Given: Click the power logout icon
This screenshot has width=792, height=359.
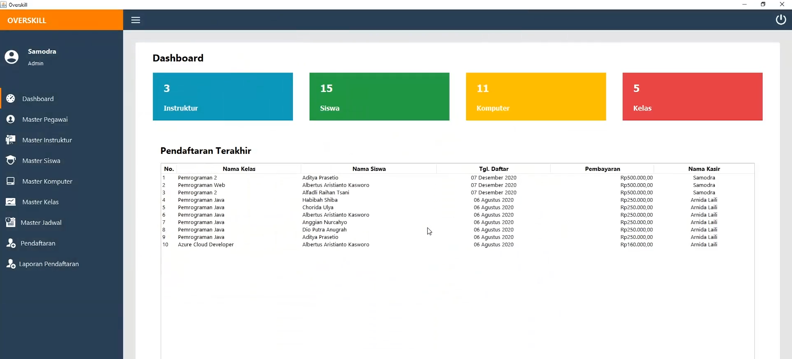Looking at the screenshot, I should click(780, 20).
